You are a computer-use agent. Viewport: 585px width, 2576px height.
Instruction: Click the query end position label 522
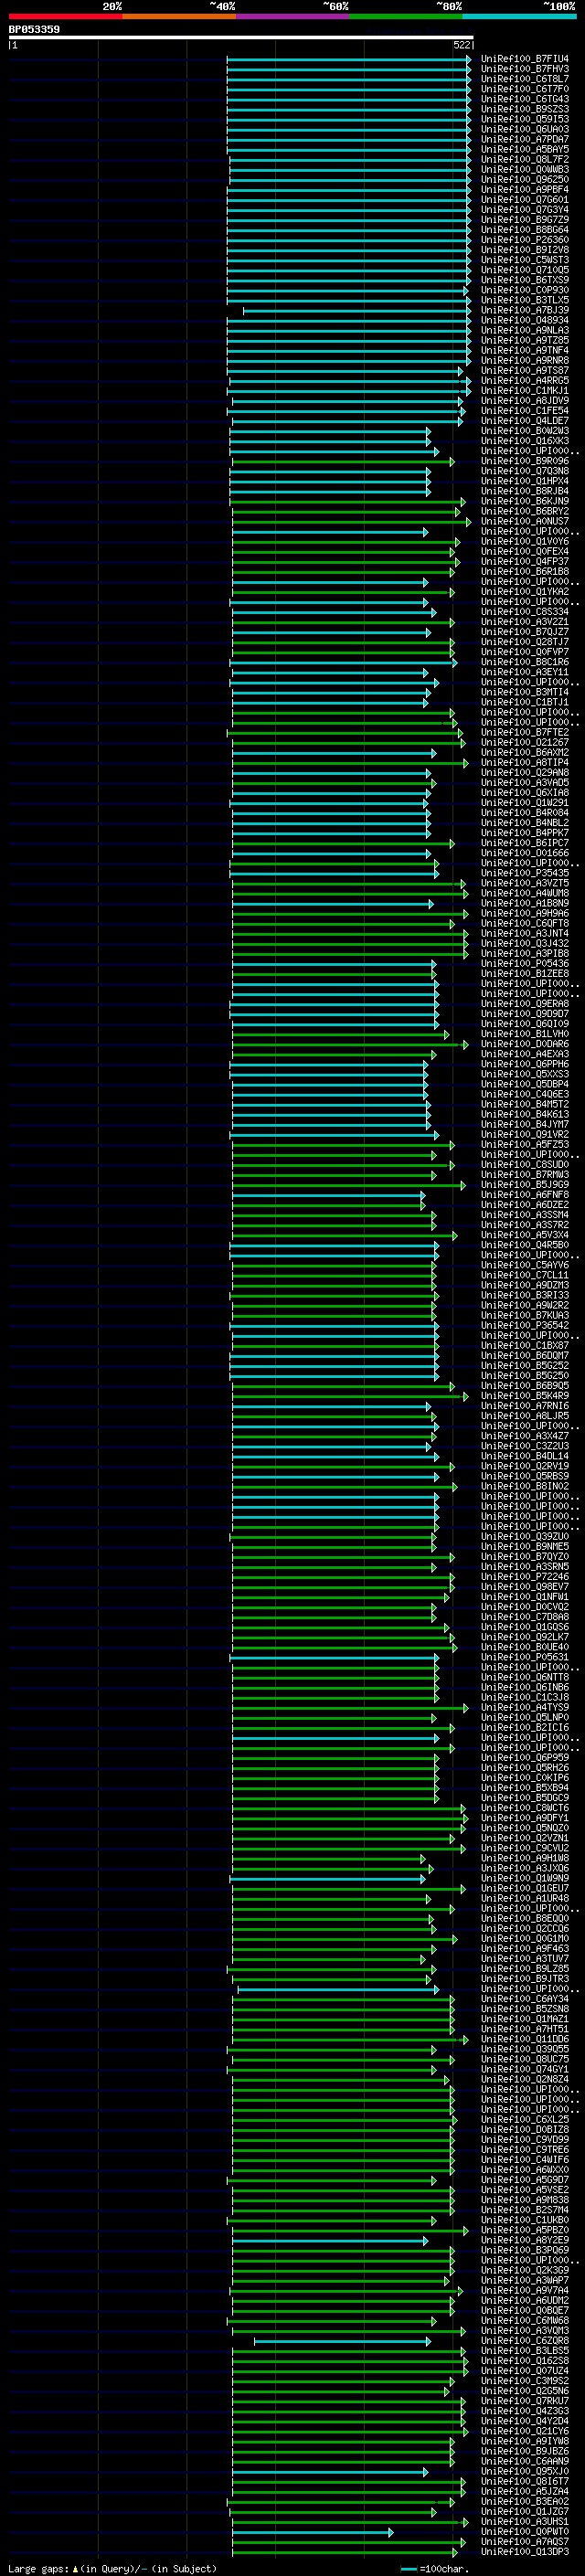tap(462, 45)
